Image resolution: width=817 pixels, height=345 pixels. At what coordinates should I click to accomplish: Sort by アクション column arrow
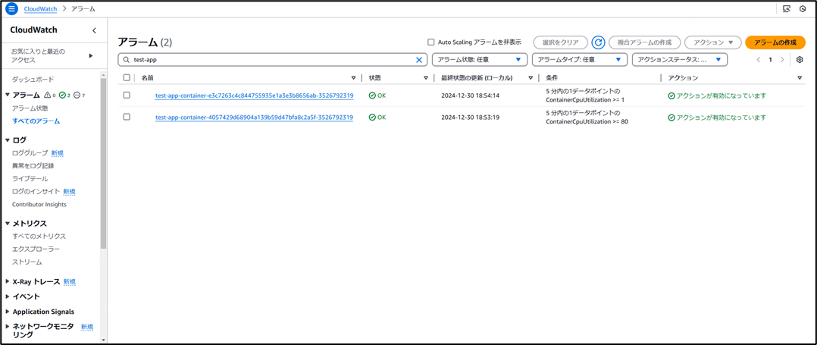tap(800, 78)
